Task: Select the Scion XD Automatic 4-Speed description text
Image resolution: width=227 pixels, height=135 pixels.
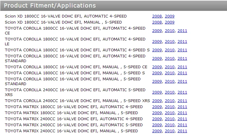Action: tap(66, 16)
